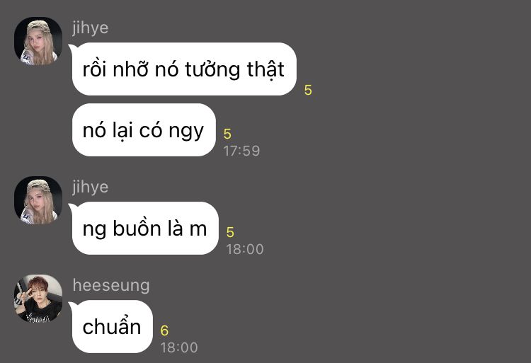Viewport: 531px width, 363px height.
Task: Click the 18:00 timestamp under jihye's message
Action: coord(245,249)
